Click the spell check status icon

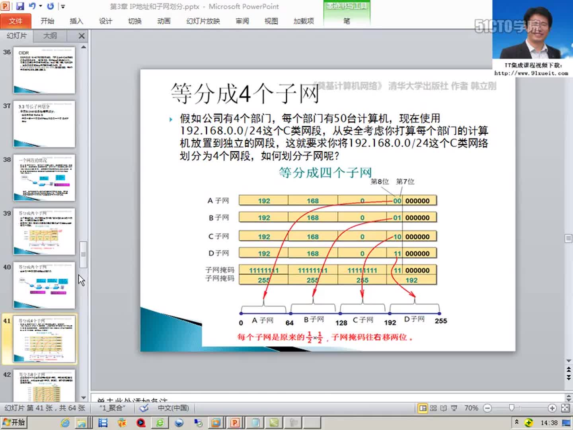144,408
